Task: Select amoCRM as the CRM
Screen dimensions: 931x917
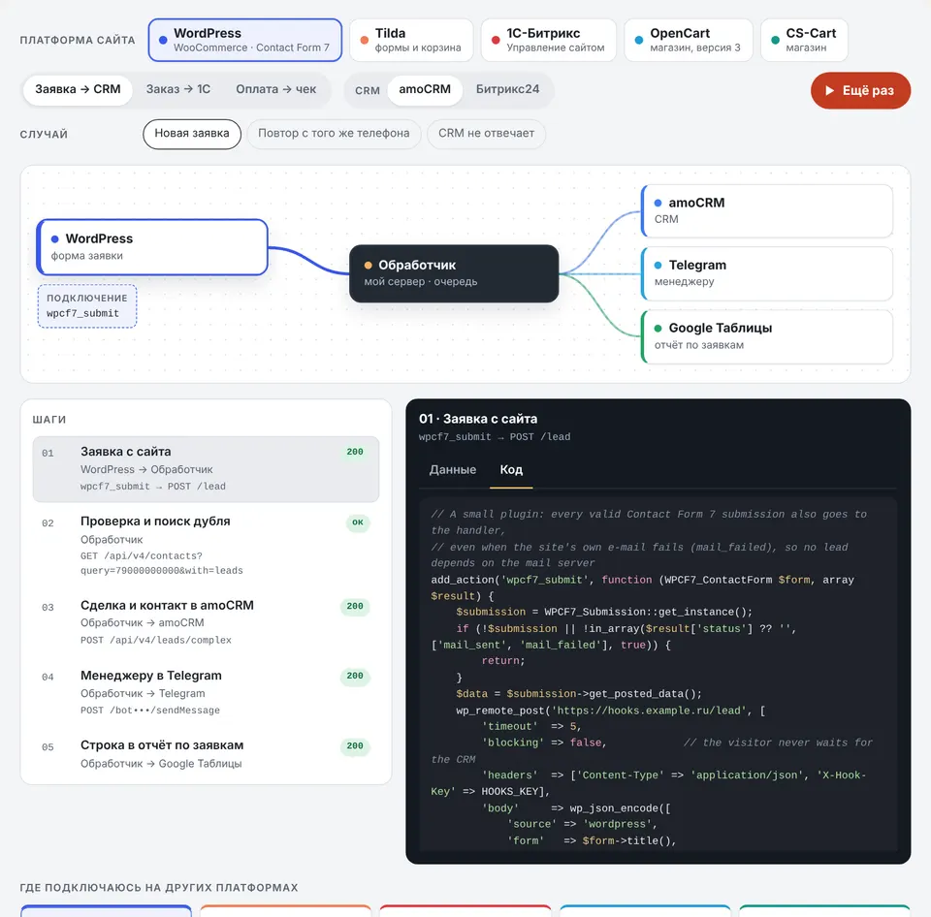Action: point(425,89)
